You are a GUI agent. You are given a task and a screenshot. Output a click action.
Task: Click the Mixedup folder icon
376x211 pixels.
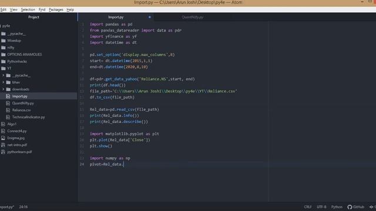(4, 40)
